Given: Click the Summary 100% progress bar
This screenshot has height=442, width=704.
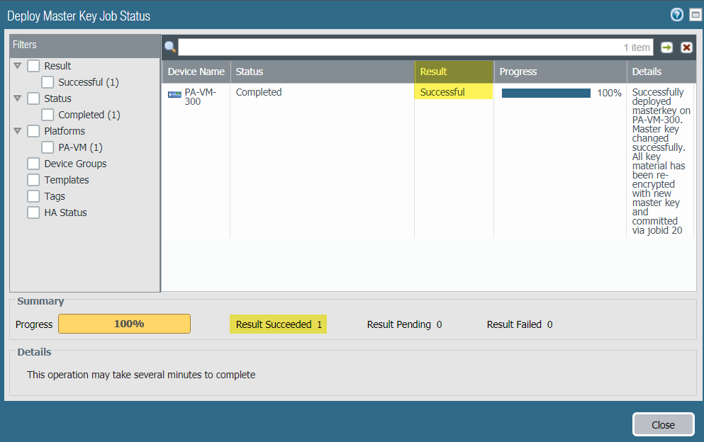Looking at the screenshot, I should (x=124, y=324).
